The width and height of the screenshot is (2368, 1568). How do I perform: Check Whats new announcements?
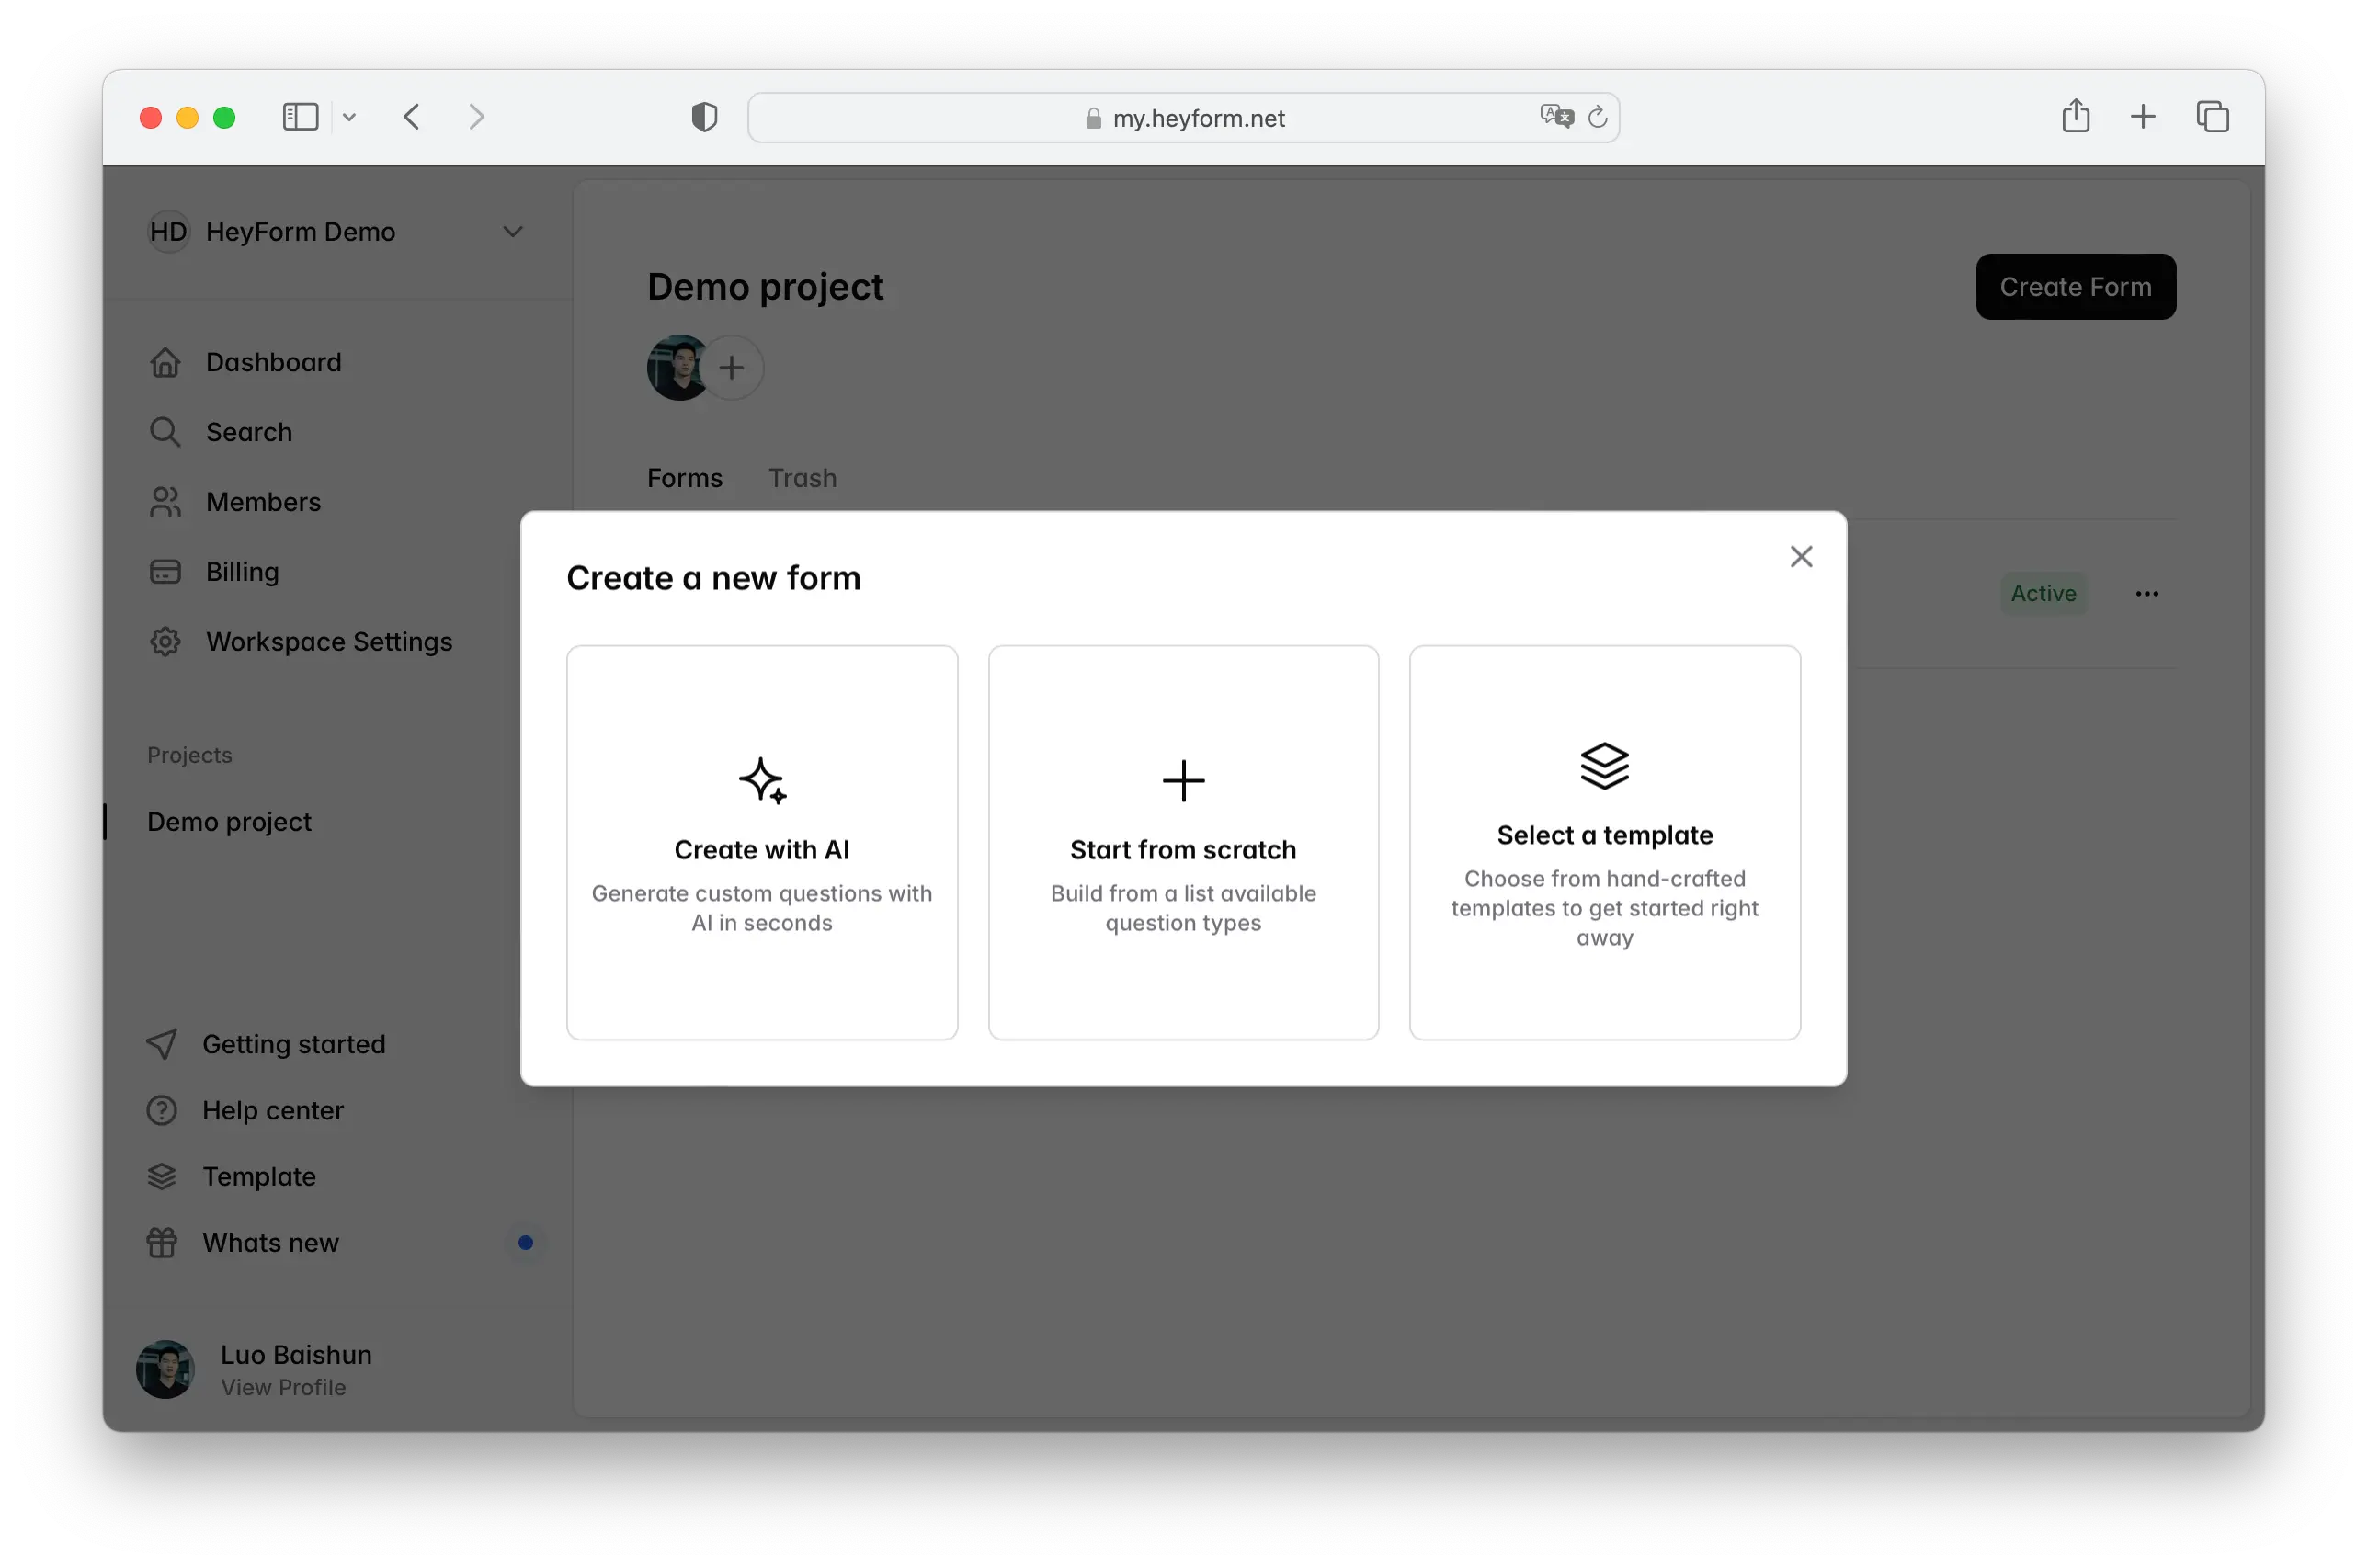coord(271,1242)
